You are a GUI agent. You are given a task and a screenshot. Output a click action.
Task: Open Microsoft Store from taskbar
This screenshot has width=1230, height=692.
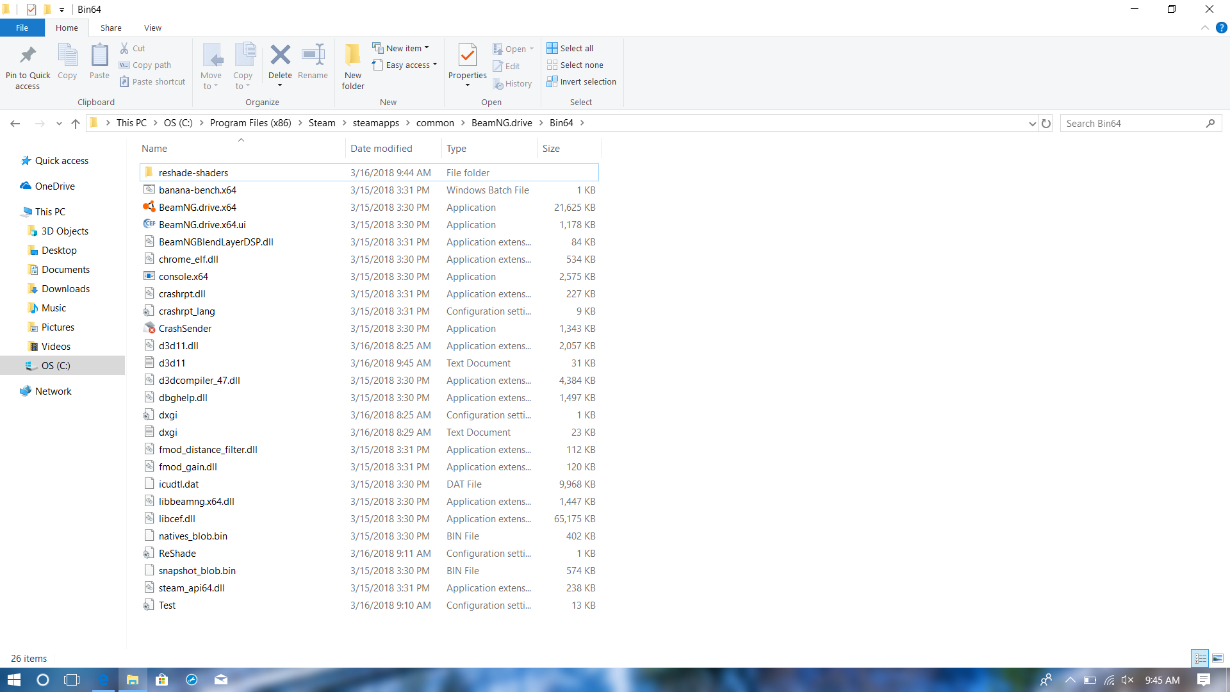tap(162, 680)
